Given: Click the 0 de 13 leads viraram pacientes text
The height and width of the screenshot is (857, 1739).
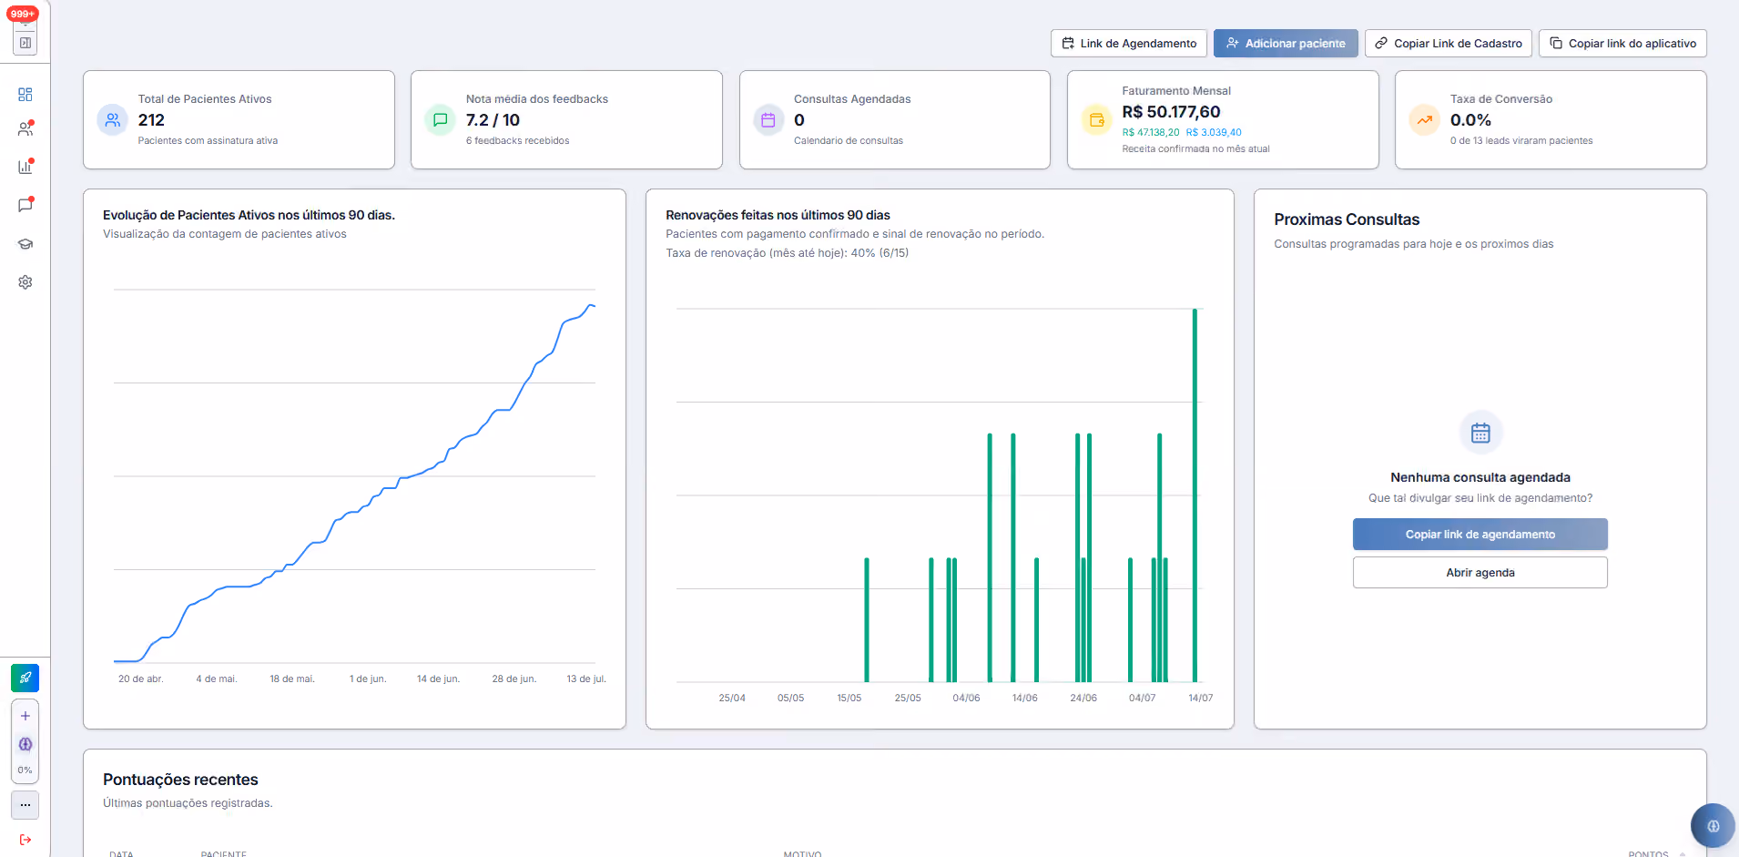Looking at the screenshot, I should pyautogui.click(x=1521, y=141).
